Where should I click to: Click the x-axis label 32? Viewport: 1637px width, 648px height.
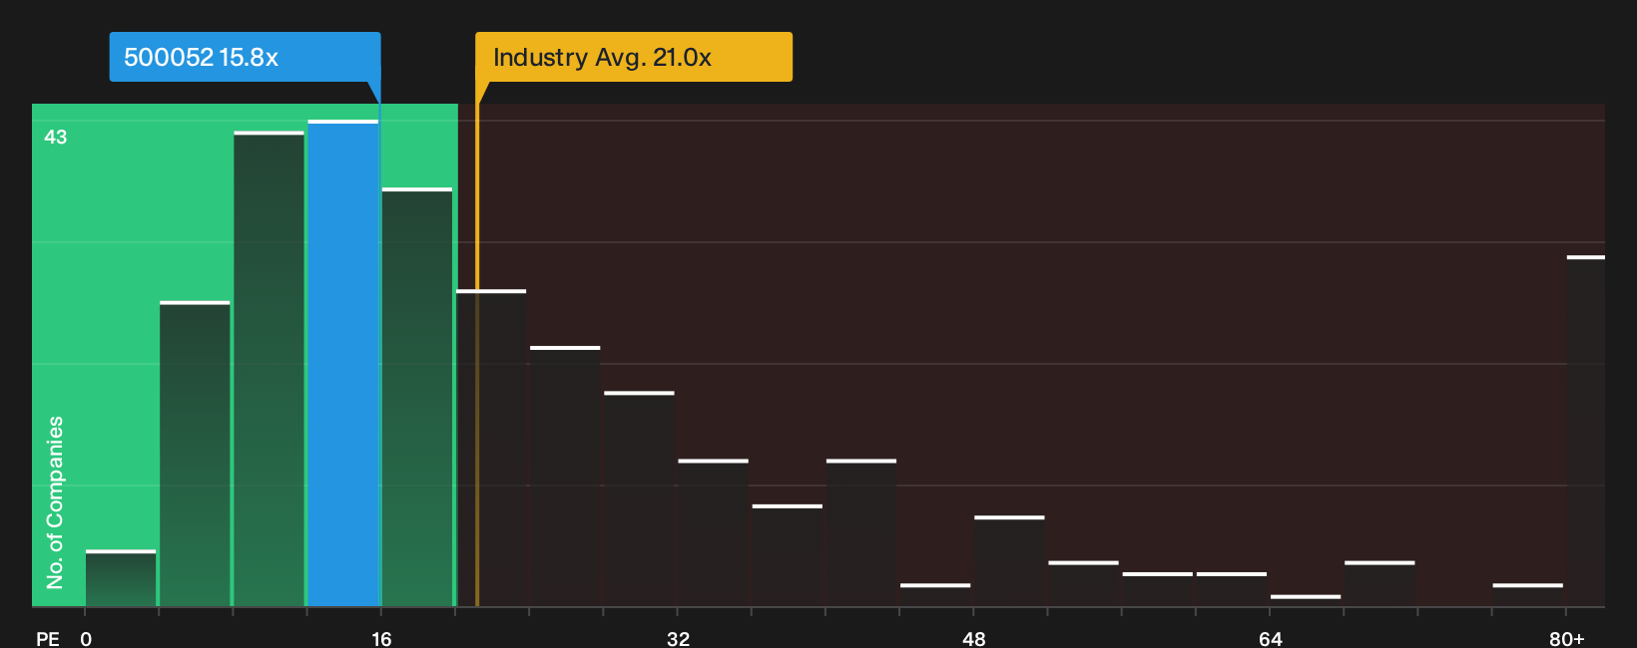(678, 639)
